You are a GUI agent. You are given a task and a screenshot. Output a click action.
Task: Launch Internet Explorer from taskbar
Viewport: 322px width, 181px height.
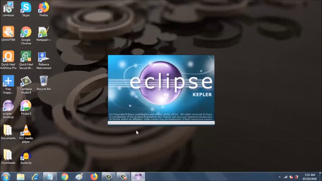tap(35, 176)
